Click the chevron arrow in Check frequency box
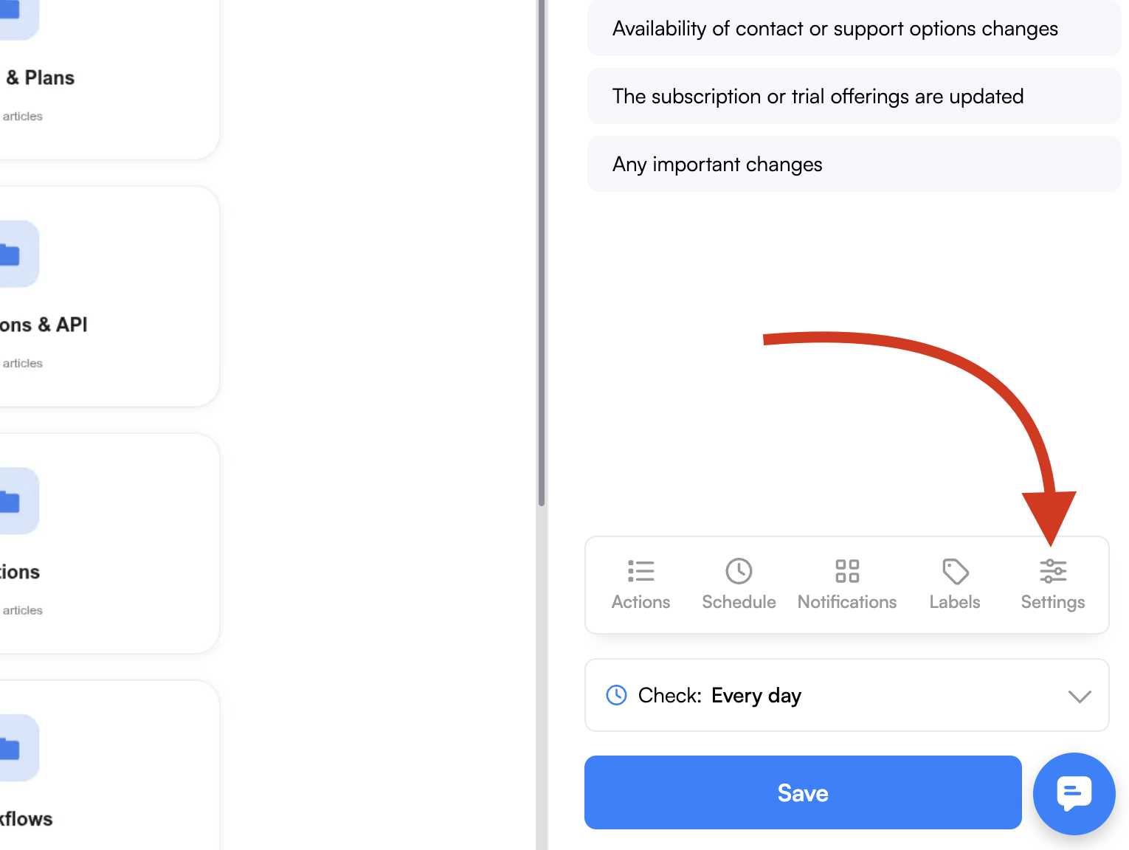This screenshot has width=1129, height=850. tap(1080, 697)
